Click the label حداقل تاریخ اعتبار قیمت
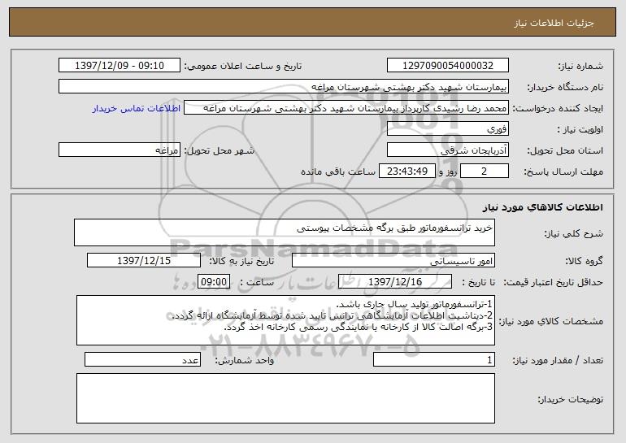 pyautogui.click(x=553, y=282)
